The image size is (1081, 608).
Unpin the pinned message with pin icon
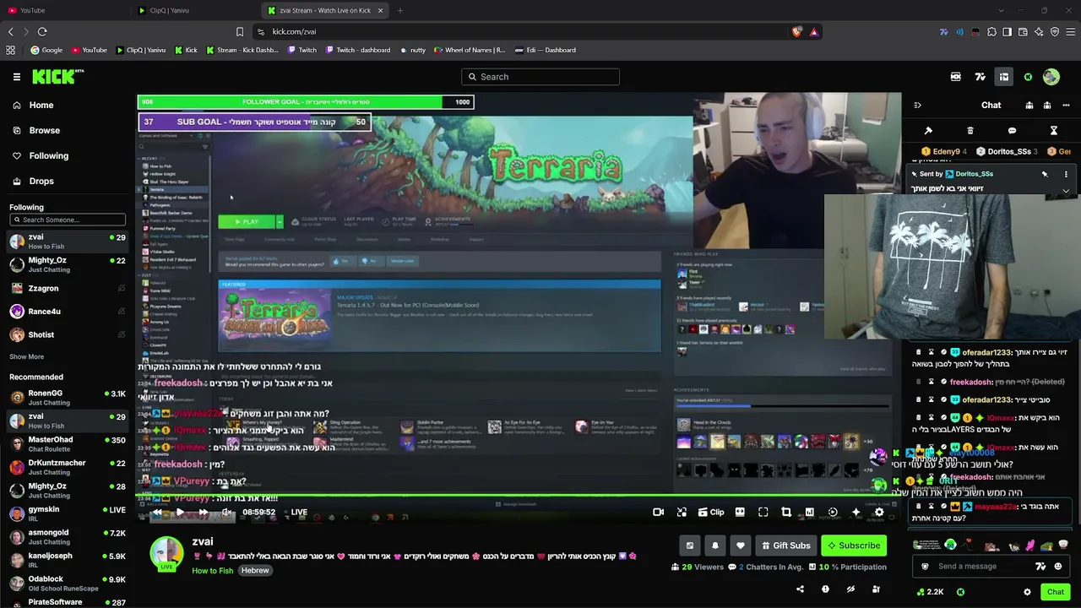click(1045, 174)
